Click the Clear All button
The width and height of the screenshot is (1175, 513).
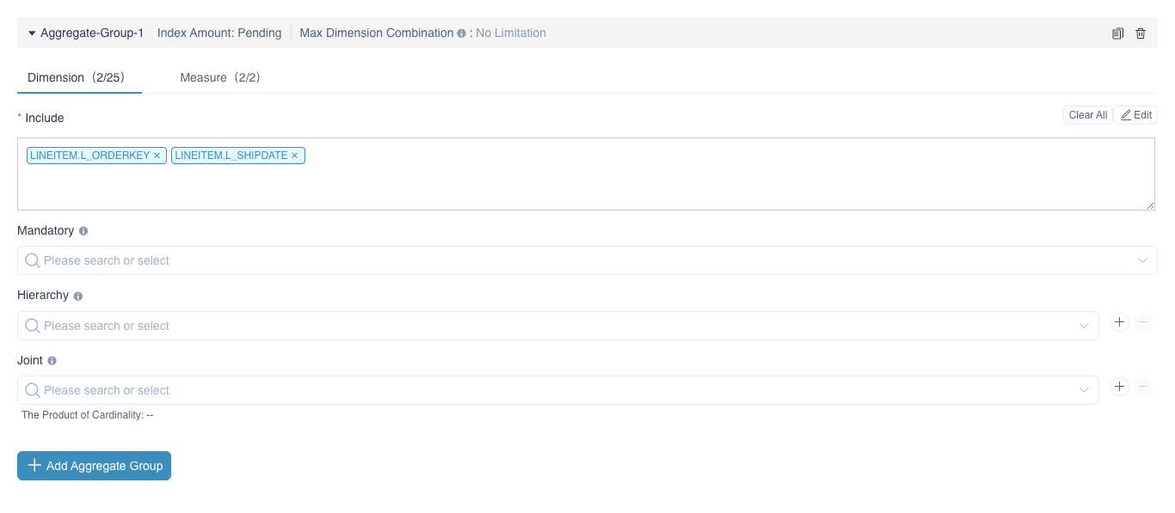tap(1087, 115)
